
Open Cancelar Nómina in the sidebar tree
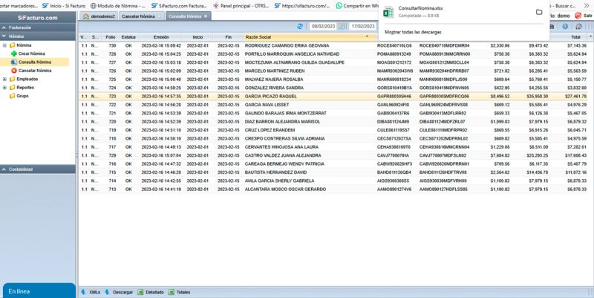click(x=35, y=71)
